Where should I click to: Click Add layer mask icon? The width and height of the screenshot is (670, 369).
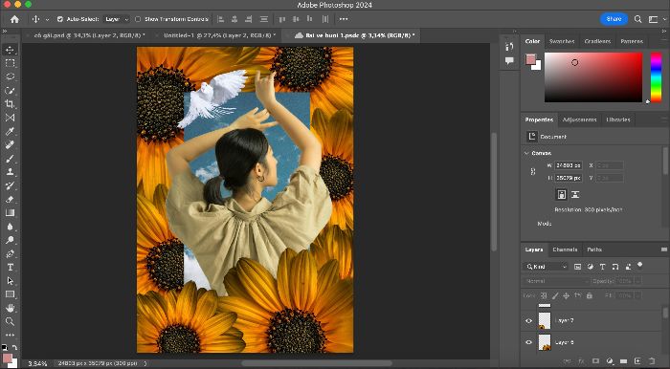[x=595, y=361]
